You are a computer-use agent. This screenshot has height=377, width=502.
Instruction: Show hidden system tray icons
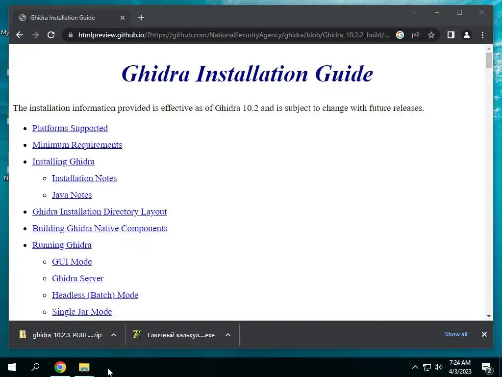tap(415, 367)
